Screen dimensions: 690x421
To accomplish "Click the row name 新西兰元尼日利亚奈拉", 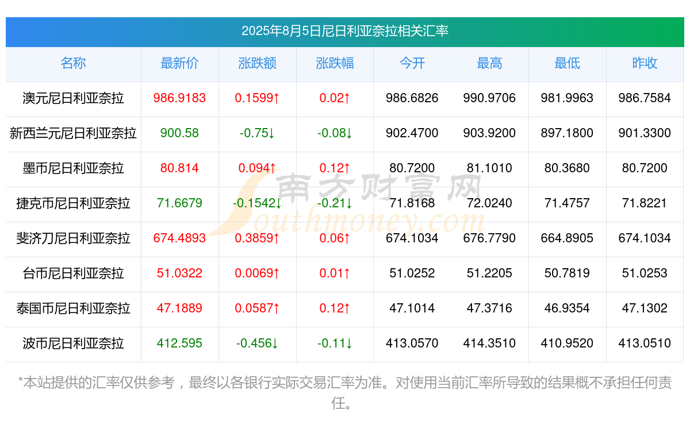I will point(73,133).
